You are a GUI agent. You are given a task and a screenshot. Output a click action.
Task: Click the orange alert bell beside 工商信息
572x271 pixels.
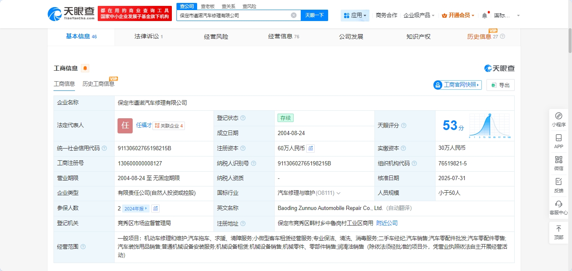[x=85, y=68]
